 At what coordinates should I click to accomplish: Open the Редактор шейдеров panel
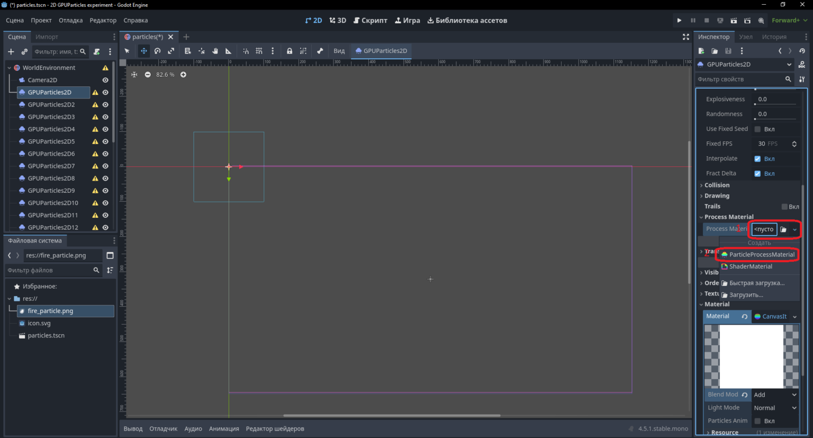275,429
